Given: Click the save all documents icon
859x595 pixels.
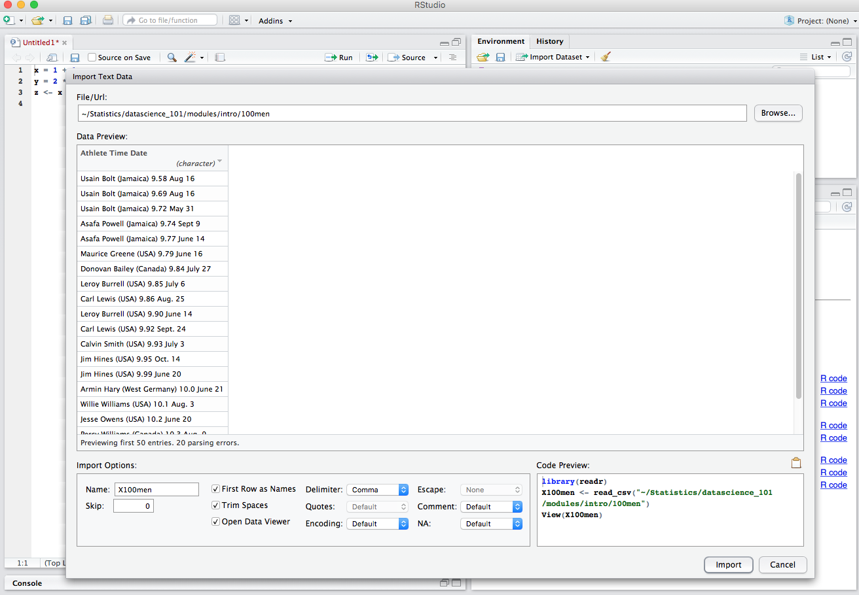Looking at the screenshot, I should tap(85, 20).
